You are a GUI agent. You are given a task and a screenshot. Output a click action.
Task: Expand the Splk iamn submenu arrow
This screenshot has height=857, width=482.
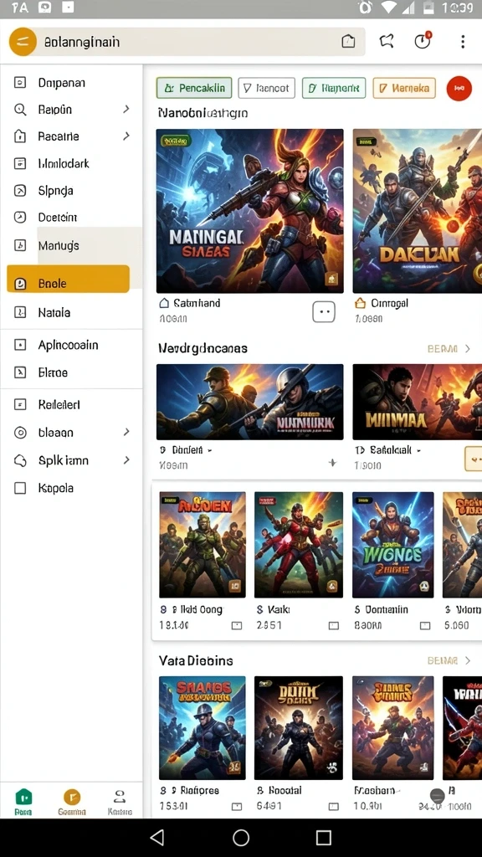[x=126, y=459]
